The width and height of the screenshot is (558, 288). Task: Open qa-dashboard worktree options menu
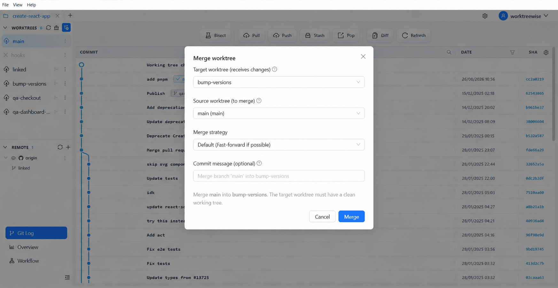[x=65, y=112]
